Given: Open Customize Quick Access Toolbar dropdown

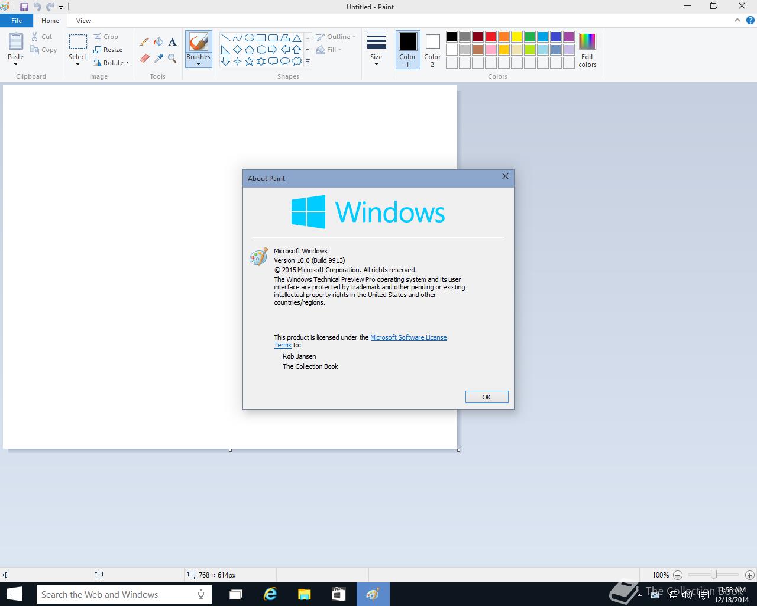Looking at the screenshot, I should 61,8.
